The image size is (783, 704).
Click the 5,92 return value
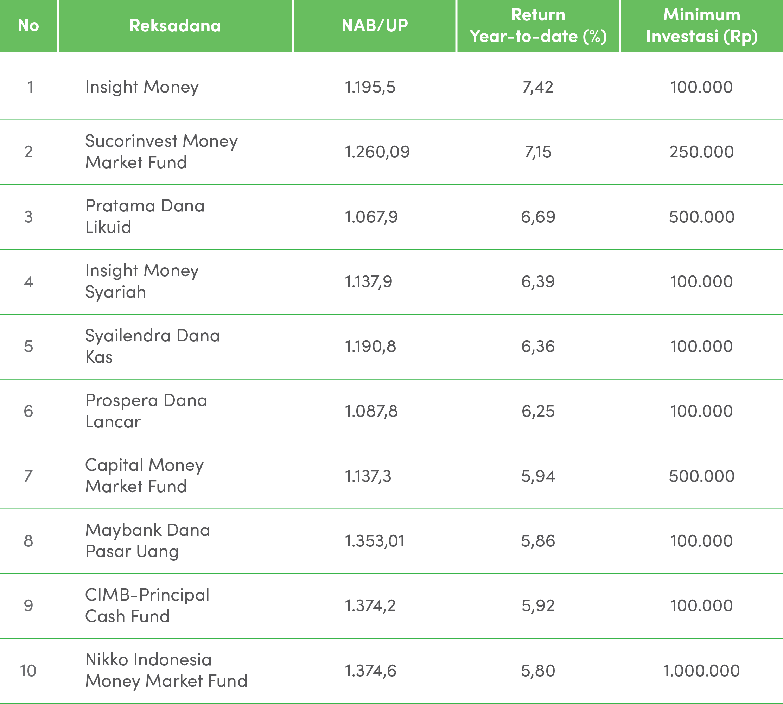(x=538, y=605)
